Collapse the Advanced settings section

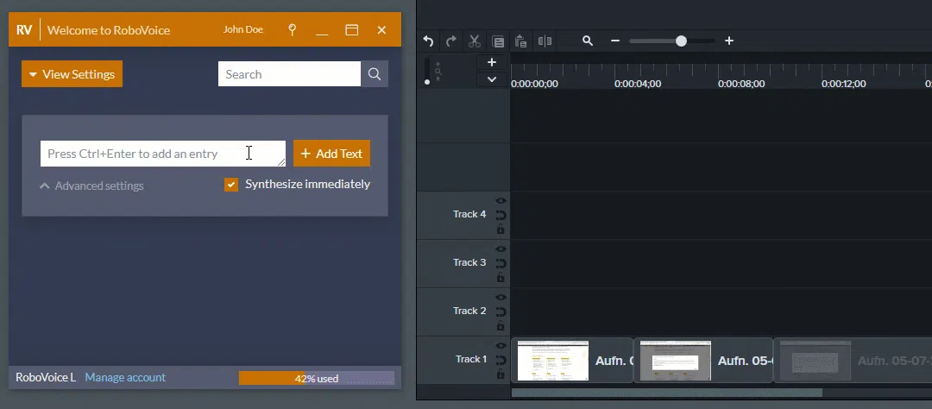point(91,186)
